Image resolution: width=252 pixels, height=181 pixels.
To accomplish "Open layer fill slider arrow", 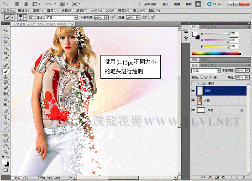I will tap(247, 77).
